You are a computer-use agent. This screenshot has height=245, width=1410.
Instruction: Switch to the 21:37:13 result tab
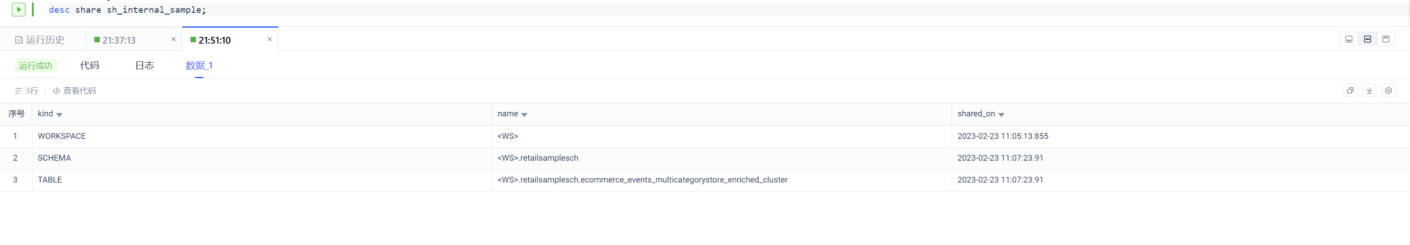pos(118,40)
